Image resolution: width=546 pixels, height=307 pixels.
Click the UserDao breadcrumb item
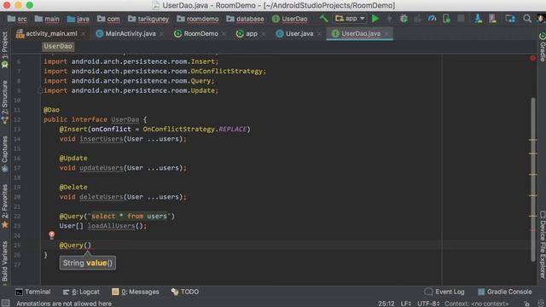pos(290,19)
